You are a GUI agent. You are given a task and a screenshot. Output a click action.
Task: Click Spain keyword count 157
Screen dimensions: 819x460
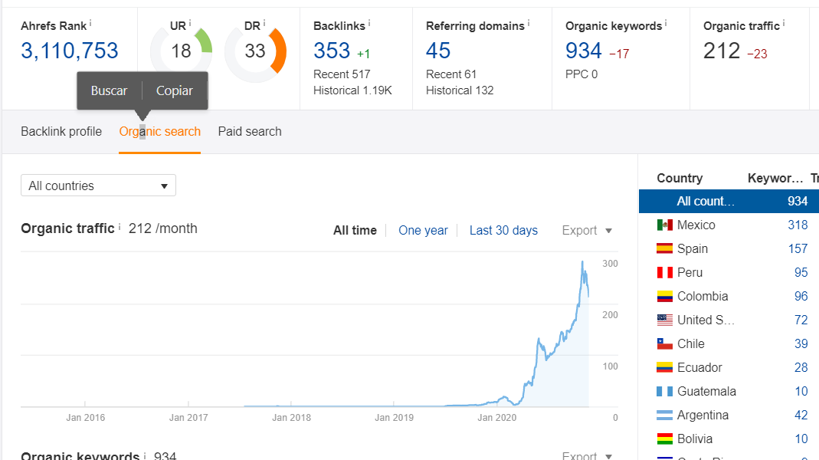(x=798, y=249)
